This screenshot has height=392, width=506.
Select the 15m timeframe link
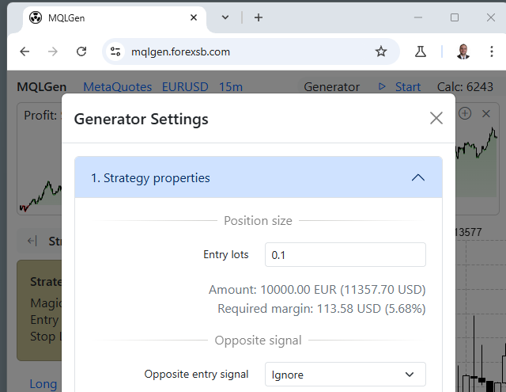click(x=230, y=86)
